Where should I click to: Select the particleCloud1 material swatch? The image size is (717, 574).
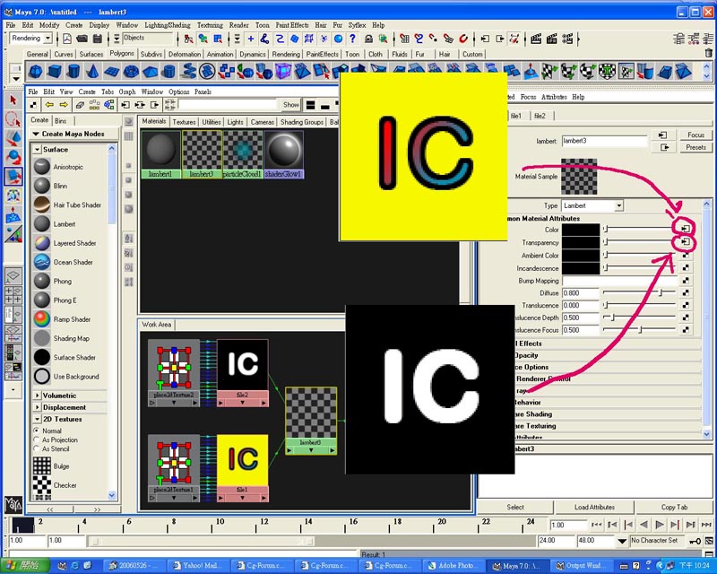242,155
